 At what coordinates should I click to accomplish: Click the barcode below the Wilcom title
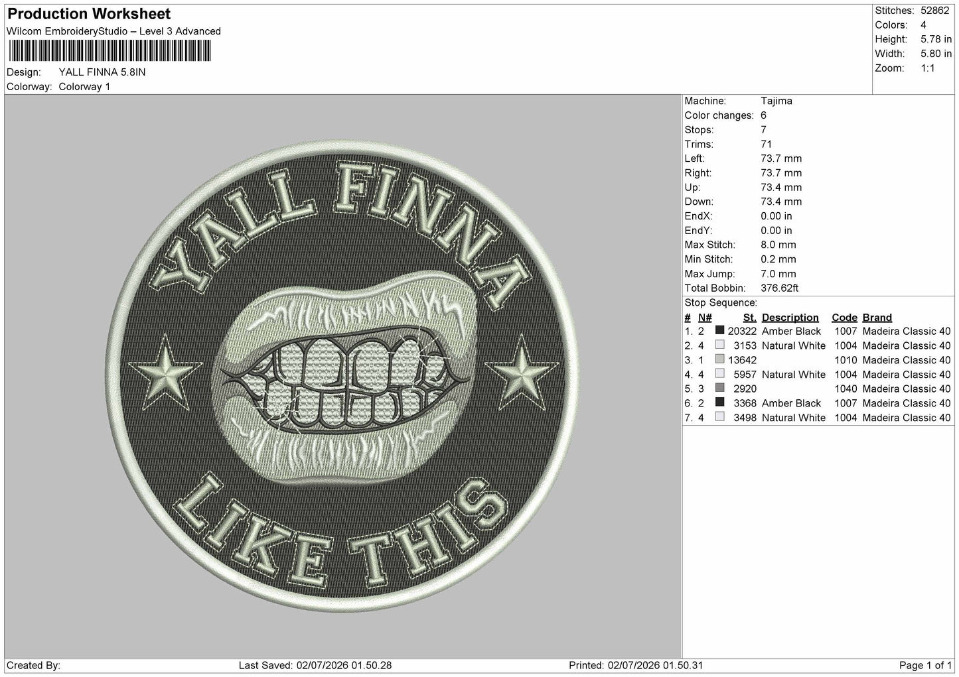(109, 51)
